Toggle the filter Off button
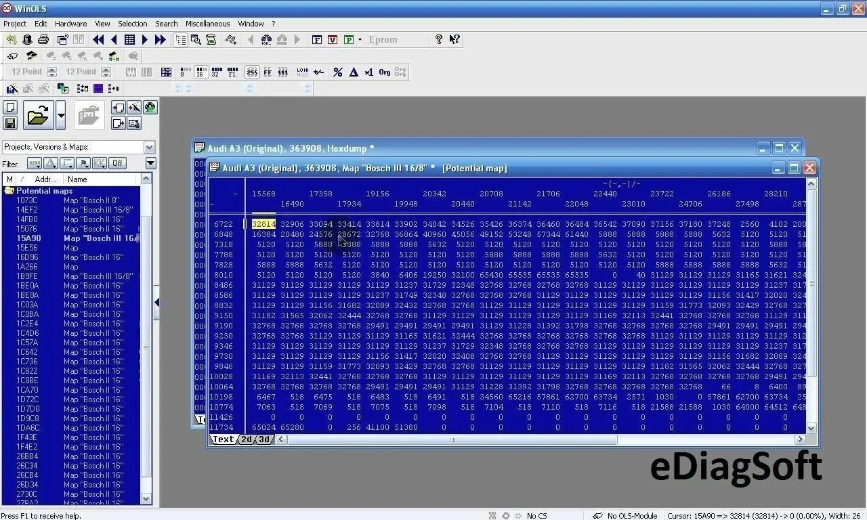 click(118, 163)
